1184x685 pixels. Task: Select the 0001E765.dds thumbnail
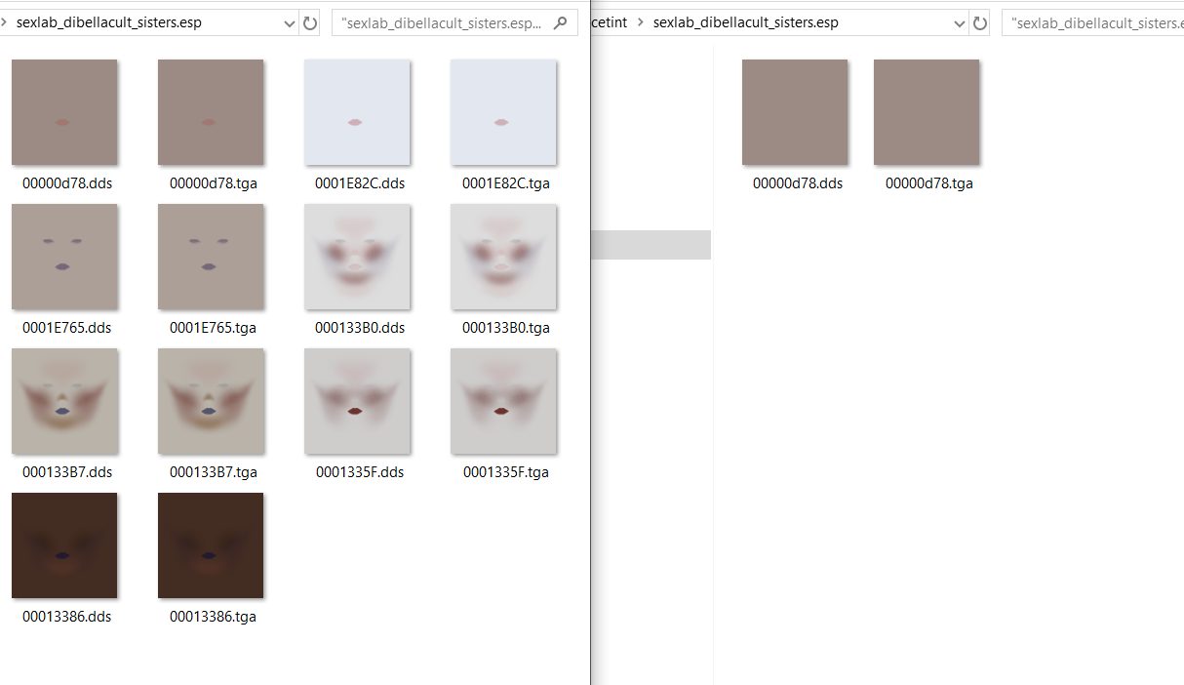tap(64, 257)
